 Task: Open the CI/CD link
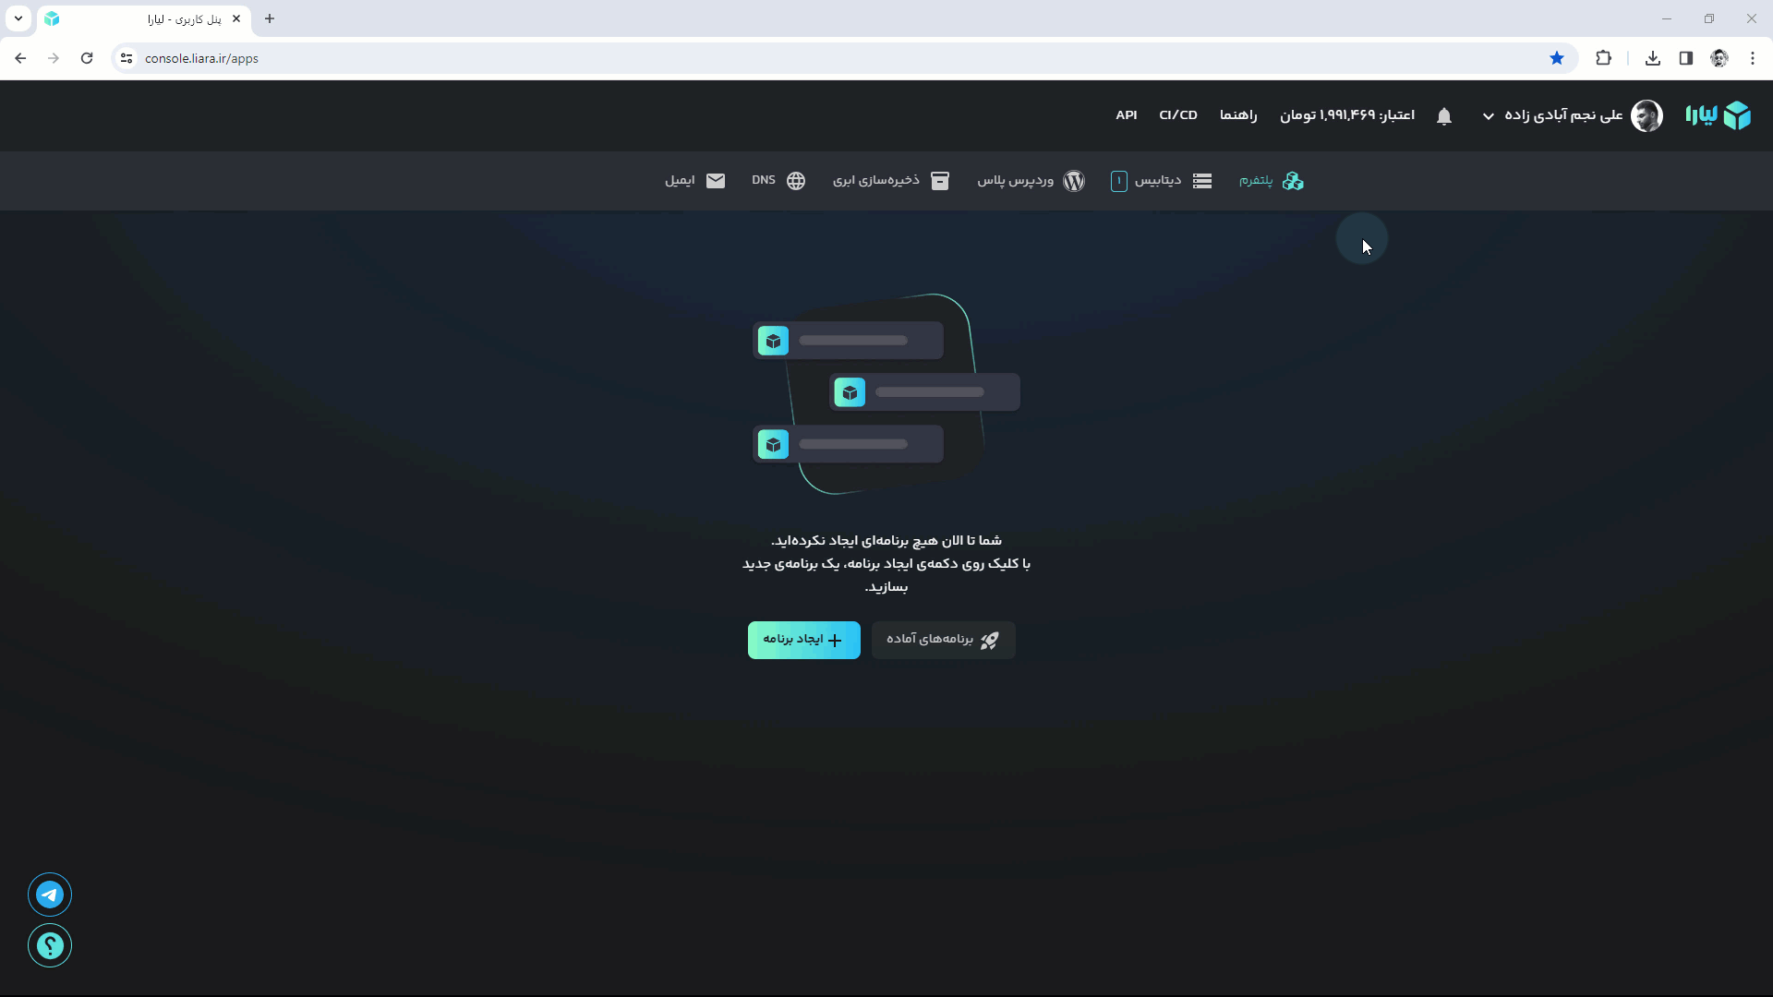[1178, 115]
